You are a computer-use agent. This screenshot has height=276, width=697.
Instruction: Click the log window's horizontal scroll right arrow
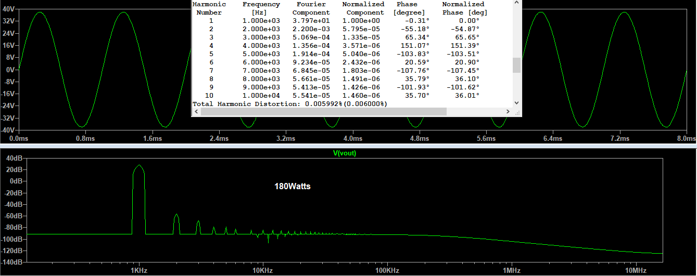point(508,112)
